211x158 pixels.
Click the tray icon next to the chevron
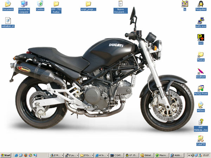tap(193, 156)
